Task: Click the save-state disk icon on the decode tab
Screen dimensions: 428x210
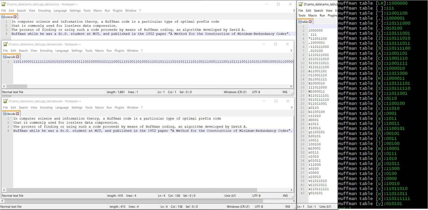Action: point(5,114)
